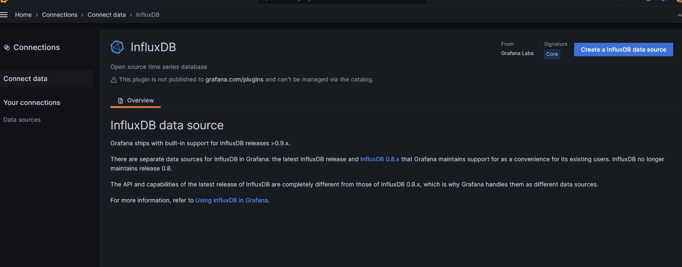Open the grafana.com/plugins link
682x267 pixels.
click(x=234, y=79)
